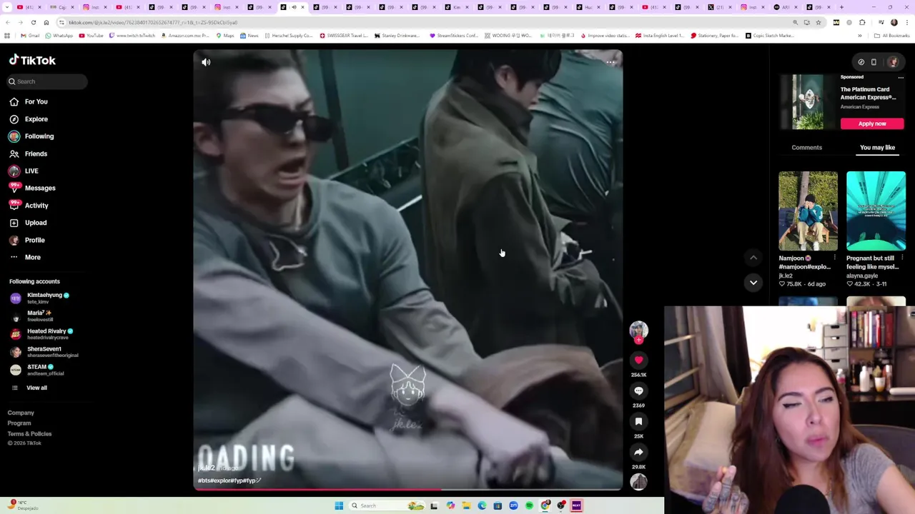915x514 pixels.
Task: Open a new Chrome tab
Action: pos(841,7)
